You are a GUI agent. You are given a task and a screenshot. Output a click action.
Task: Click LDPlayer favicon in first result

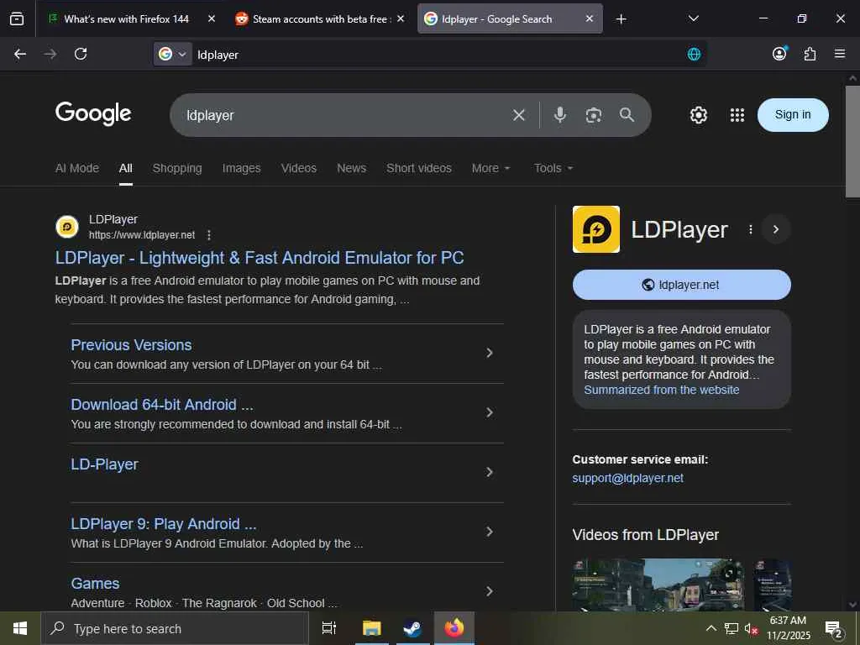coord(67,227)
